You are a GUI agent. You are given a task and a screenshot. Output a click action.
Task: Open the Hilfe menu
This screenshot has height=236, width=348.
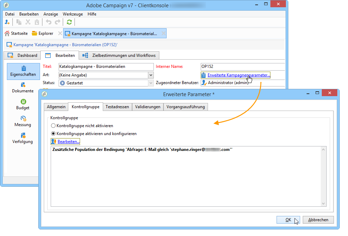coord(92,14)
